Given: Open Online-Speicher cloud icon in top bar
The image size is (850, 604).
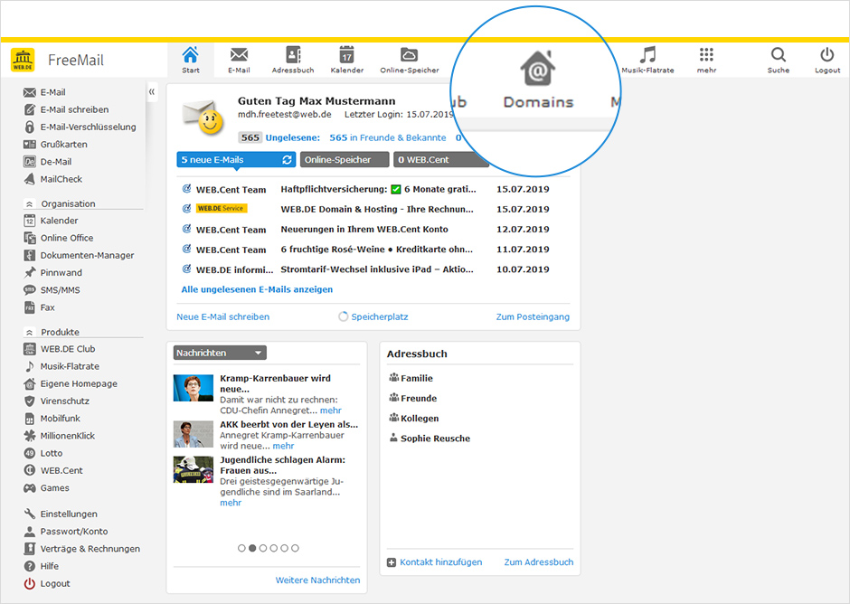Looking at the screenshot, I should [x=410, y=60].
